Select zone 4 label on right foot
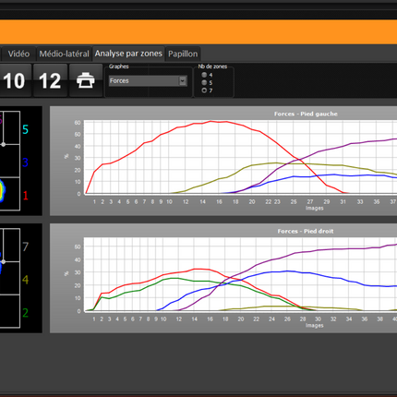 point(26,280)
